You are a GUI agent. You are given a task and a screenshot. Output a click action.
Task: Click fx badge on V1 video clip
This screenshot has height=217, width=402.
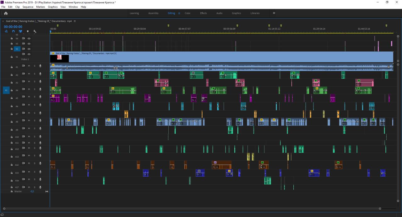[x=53, y=54]
